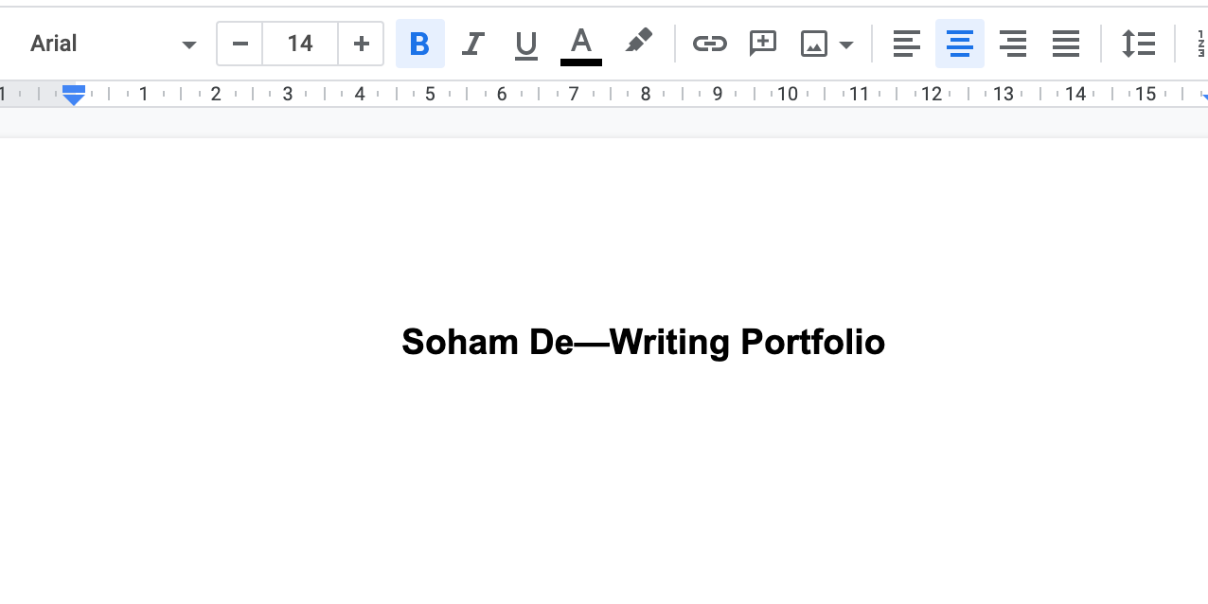This screenshot has height=604, width=1208.
Task: Apply italic formatting
Action: pos(473,44)
